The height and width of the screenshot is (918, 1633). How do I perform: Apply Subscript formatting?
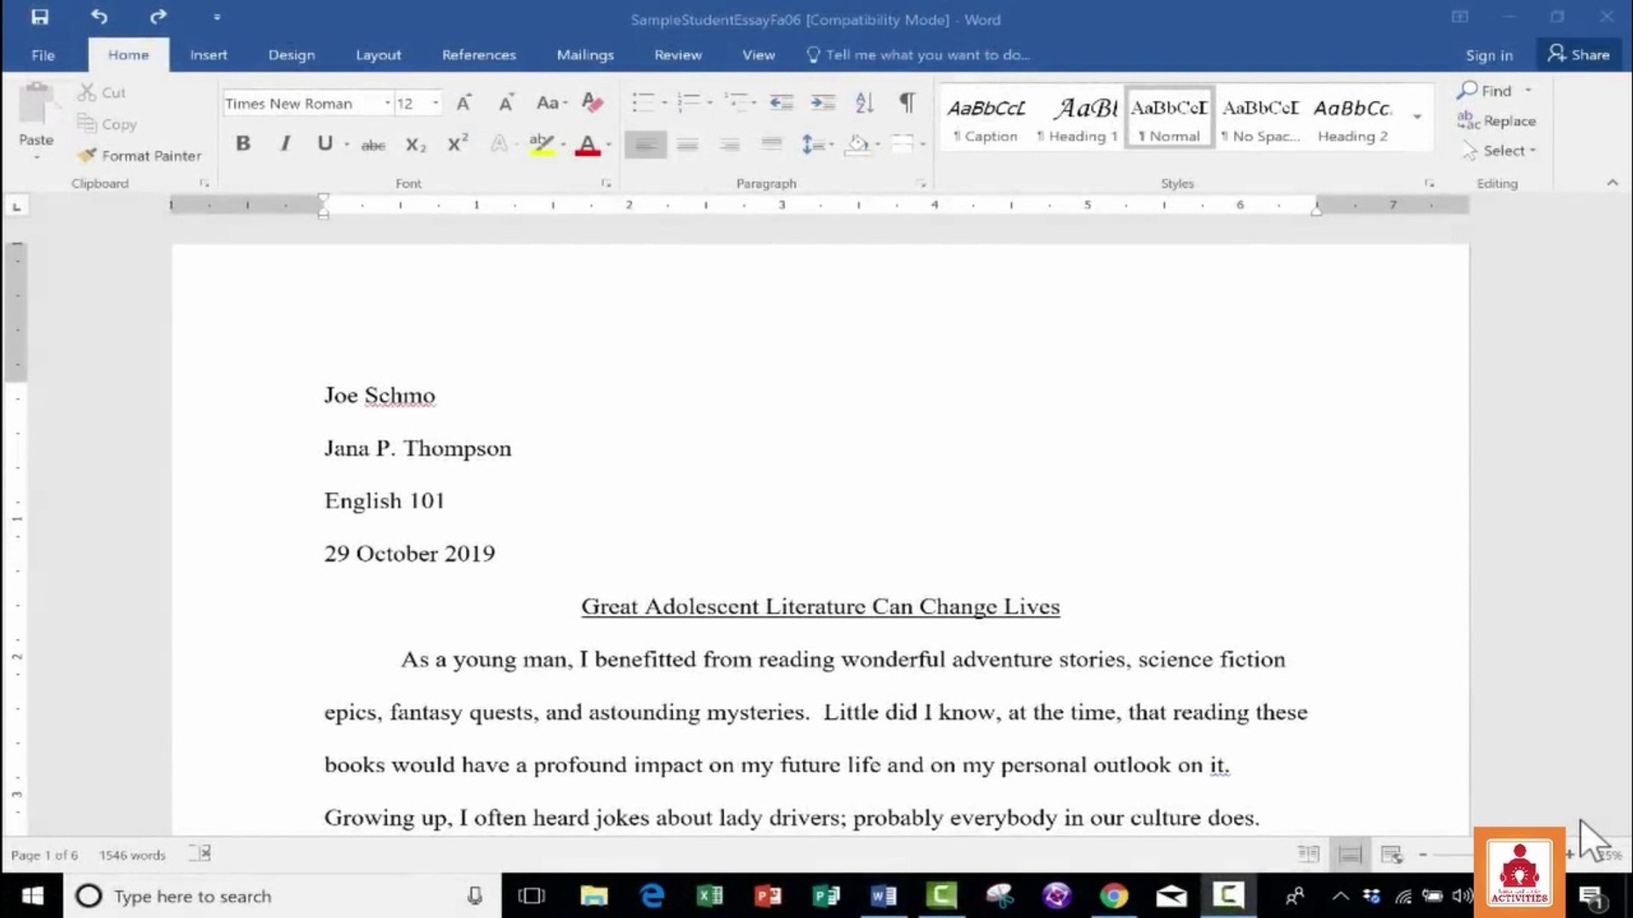[x=415, y=144]
